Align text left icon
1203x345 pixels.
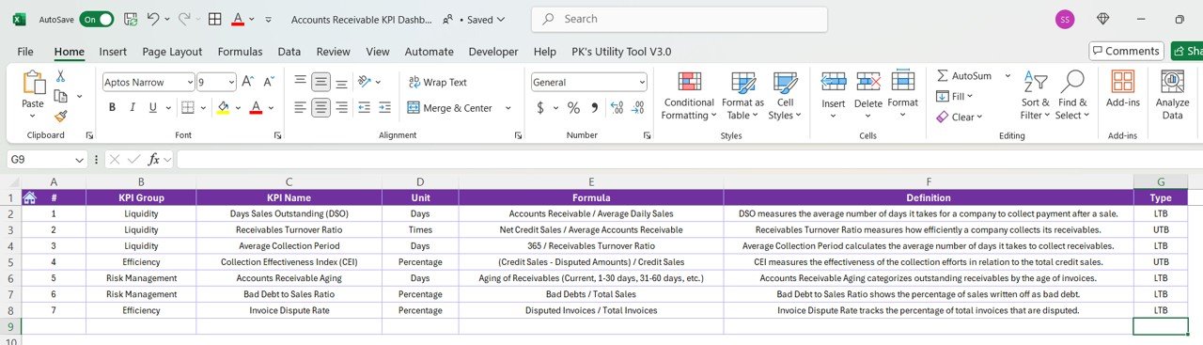[301, 108]
